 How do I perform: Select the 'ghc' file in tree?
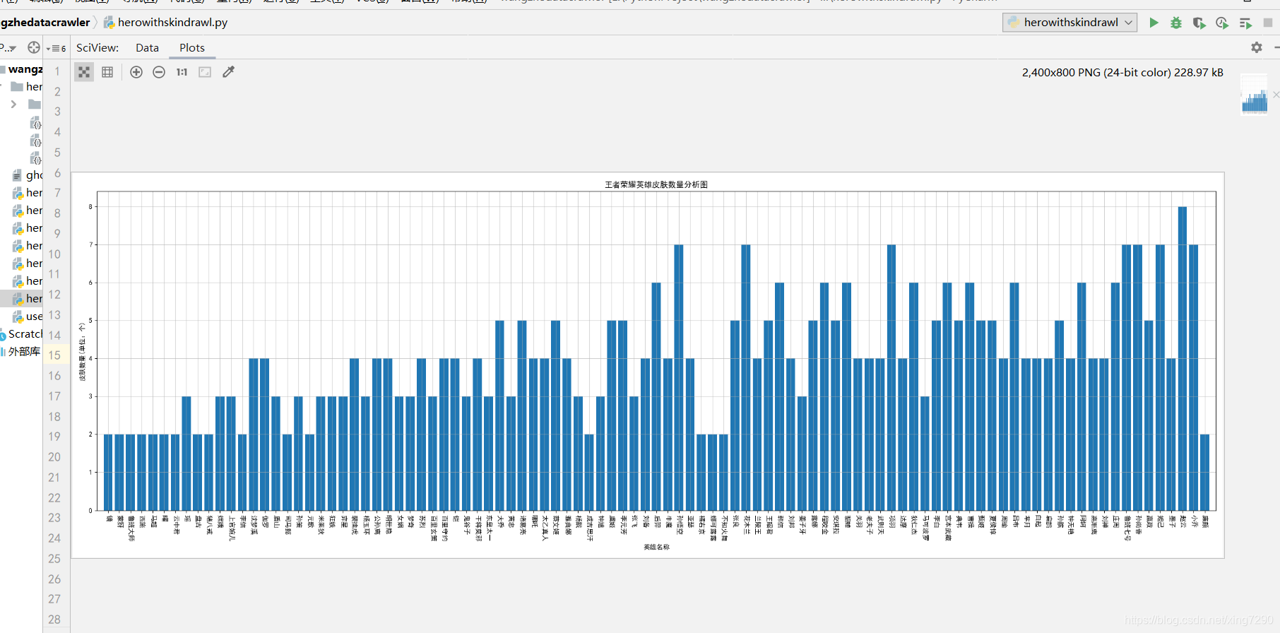click(x=28, y=175)
